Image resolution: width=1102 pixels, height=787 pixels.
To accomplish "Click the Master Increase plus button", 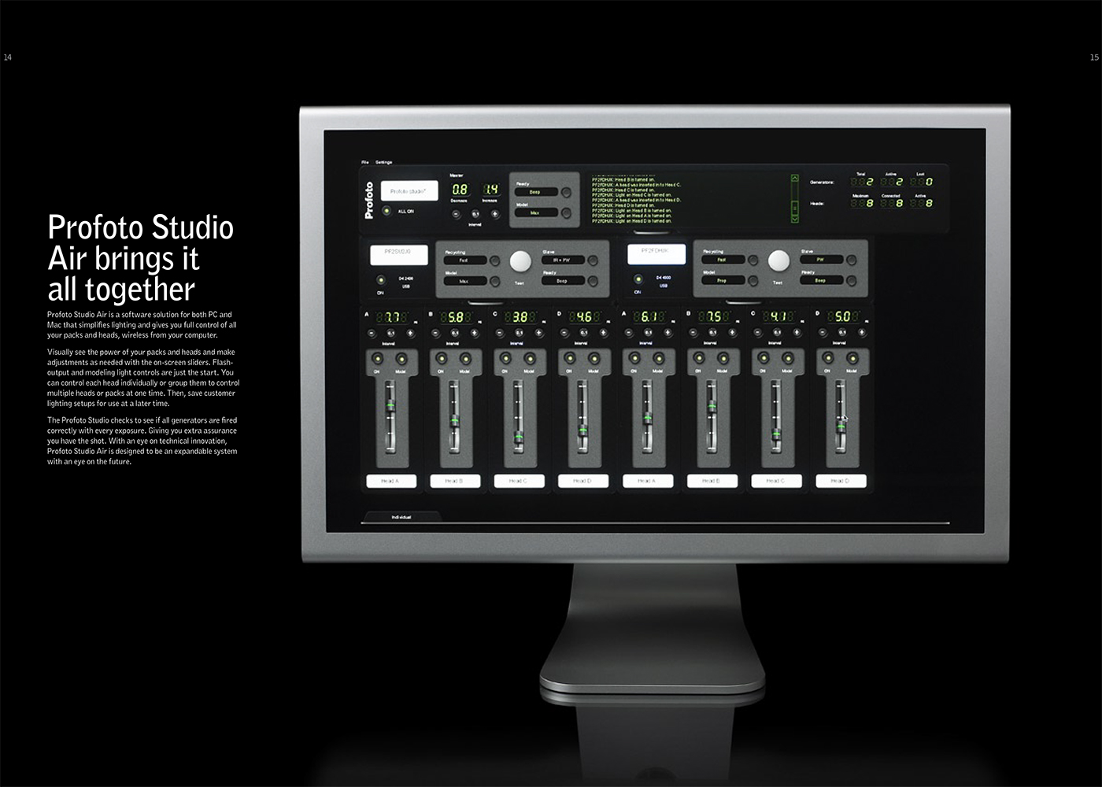I will (x=494, y=213).
